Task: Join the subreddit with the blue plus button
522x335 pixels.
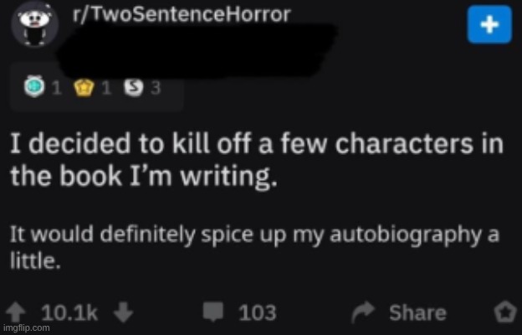Action: pos(489,24)
